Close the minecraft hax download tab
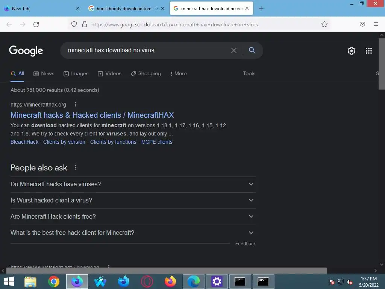385x289 pixels. 247,8
